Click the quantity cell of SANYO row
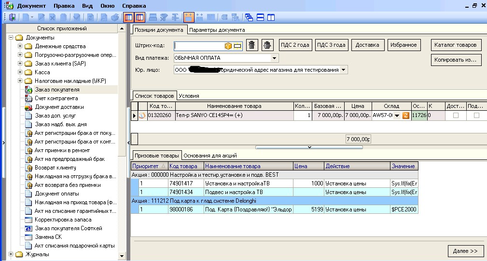Viewport: 487px width, 261px height. tap(303, 115)
